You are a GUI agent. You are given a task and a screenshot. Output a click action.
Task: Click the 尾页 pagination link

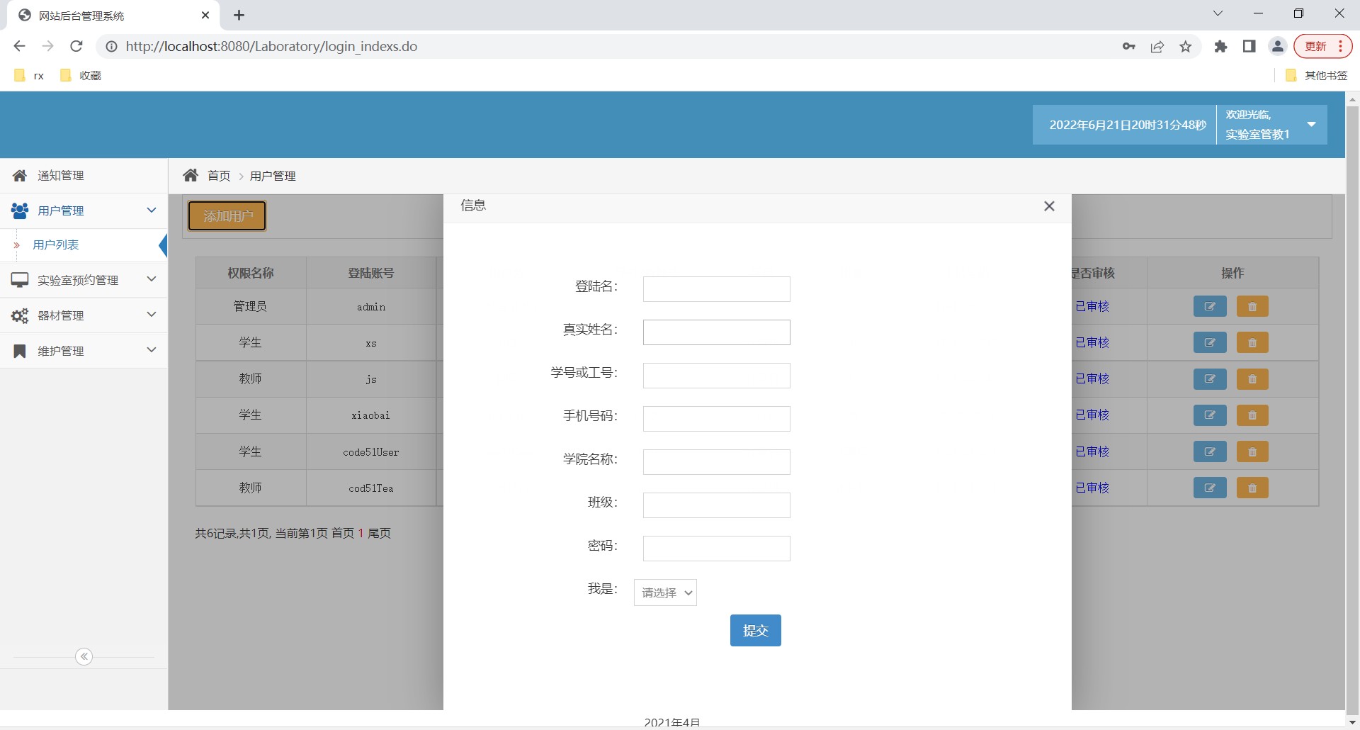380,533
